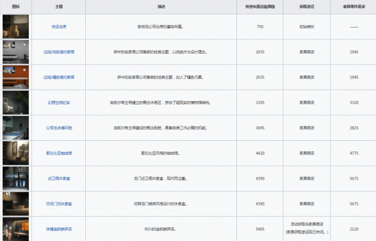Click the 幻想生物纪实 description text

pyautogui.click(x=160, y=103)
